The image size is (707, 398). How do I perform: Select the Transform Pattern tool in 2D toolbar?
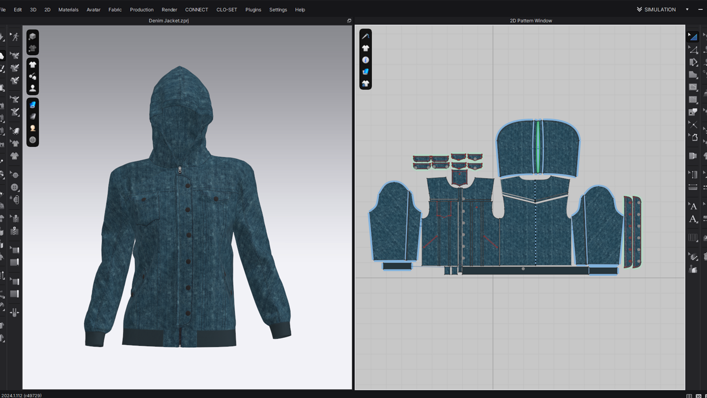(x=692, y=36)
